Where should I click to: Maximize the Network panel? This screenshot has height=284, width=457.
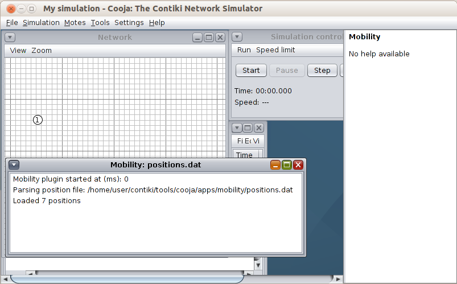pos(209,38)
